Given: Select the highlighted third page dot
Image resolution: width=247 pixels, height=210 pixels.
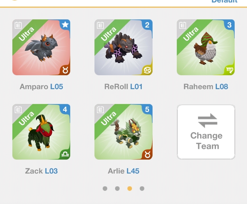Looking at the screenshot, I should pyautogui.click(x=130, y=188).
